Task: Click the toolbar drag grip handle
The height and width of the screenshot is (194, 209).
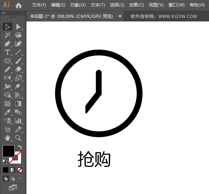Action: pyautogui.click(x=13, y=17)
